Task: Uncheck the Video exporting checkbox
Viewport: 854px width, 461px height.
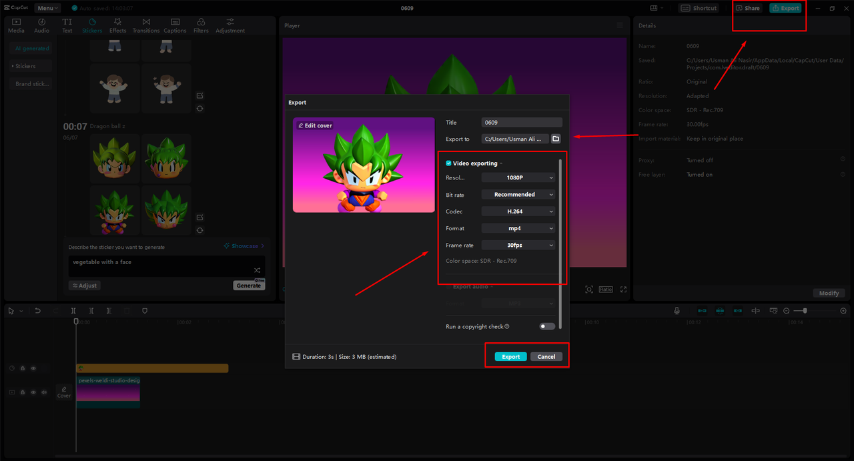Action: tap(448, 163)
